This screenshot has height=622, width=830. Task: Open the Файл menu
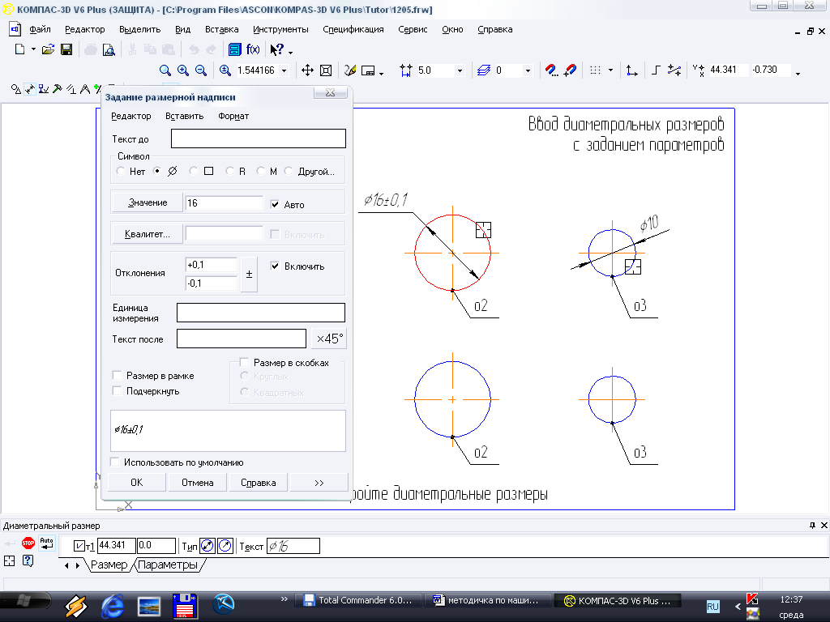point(40,30)
